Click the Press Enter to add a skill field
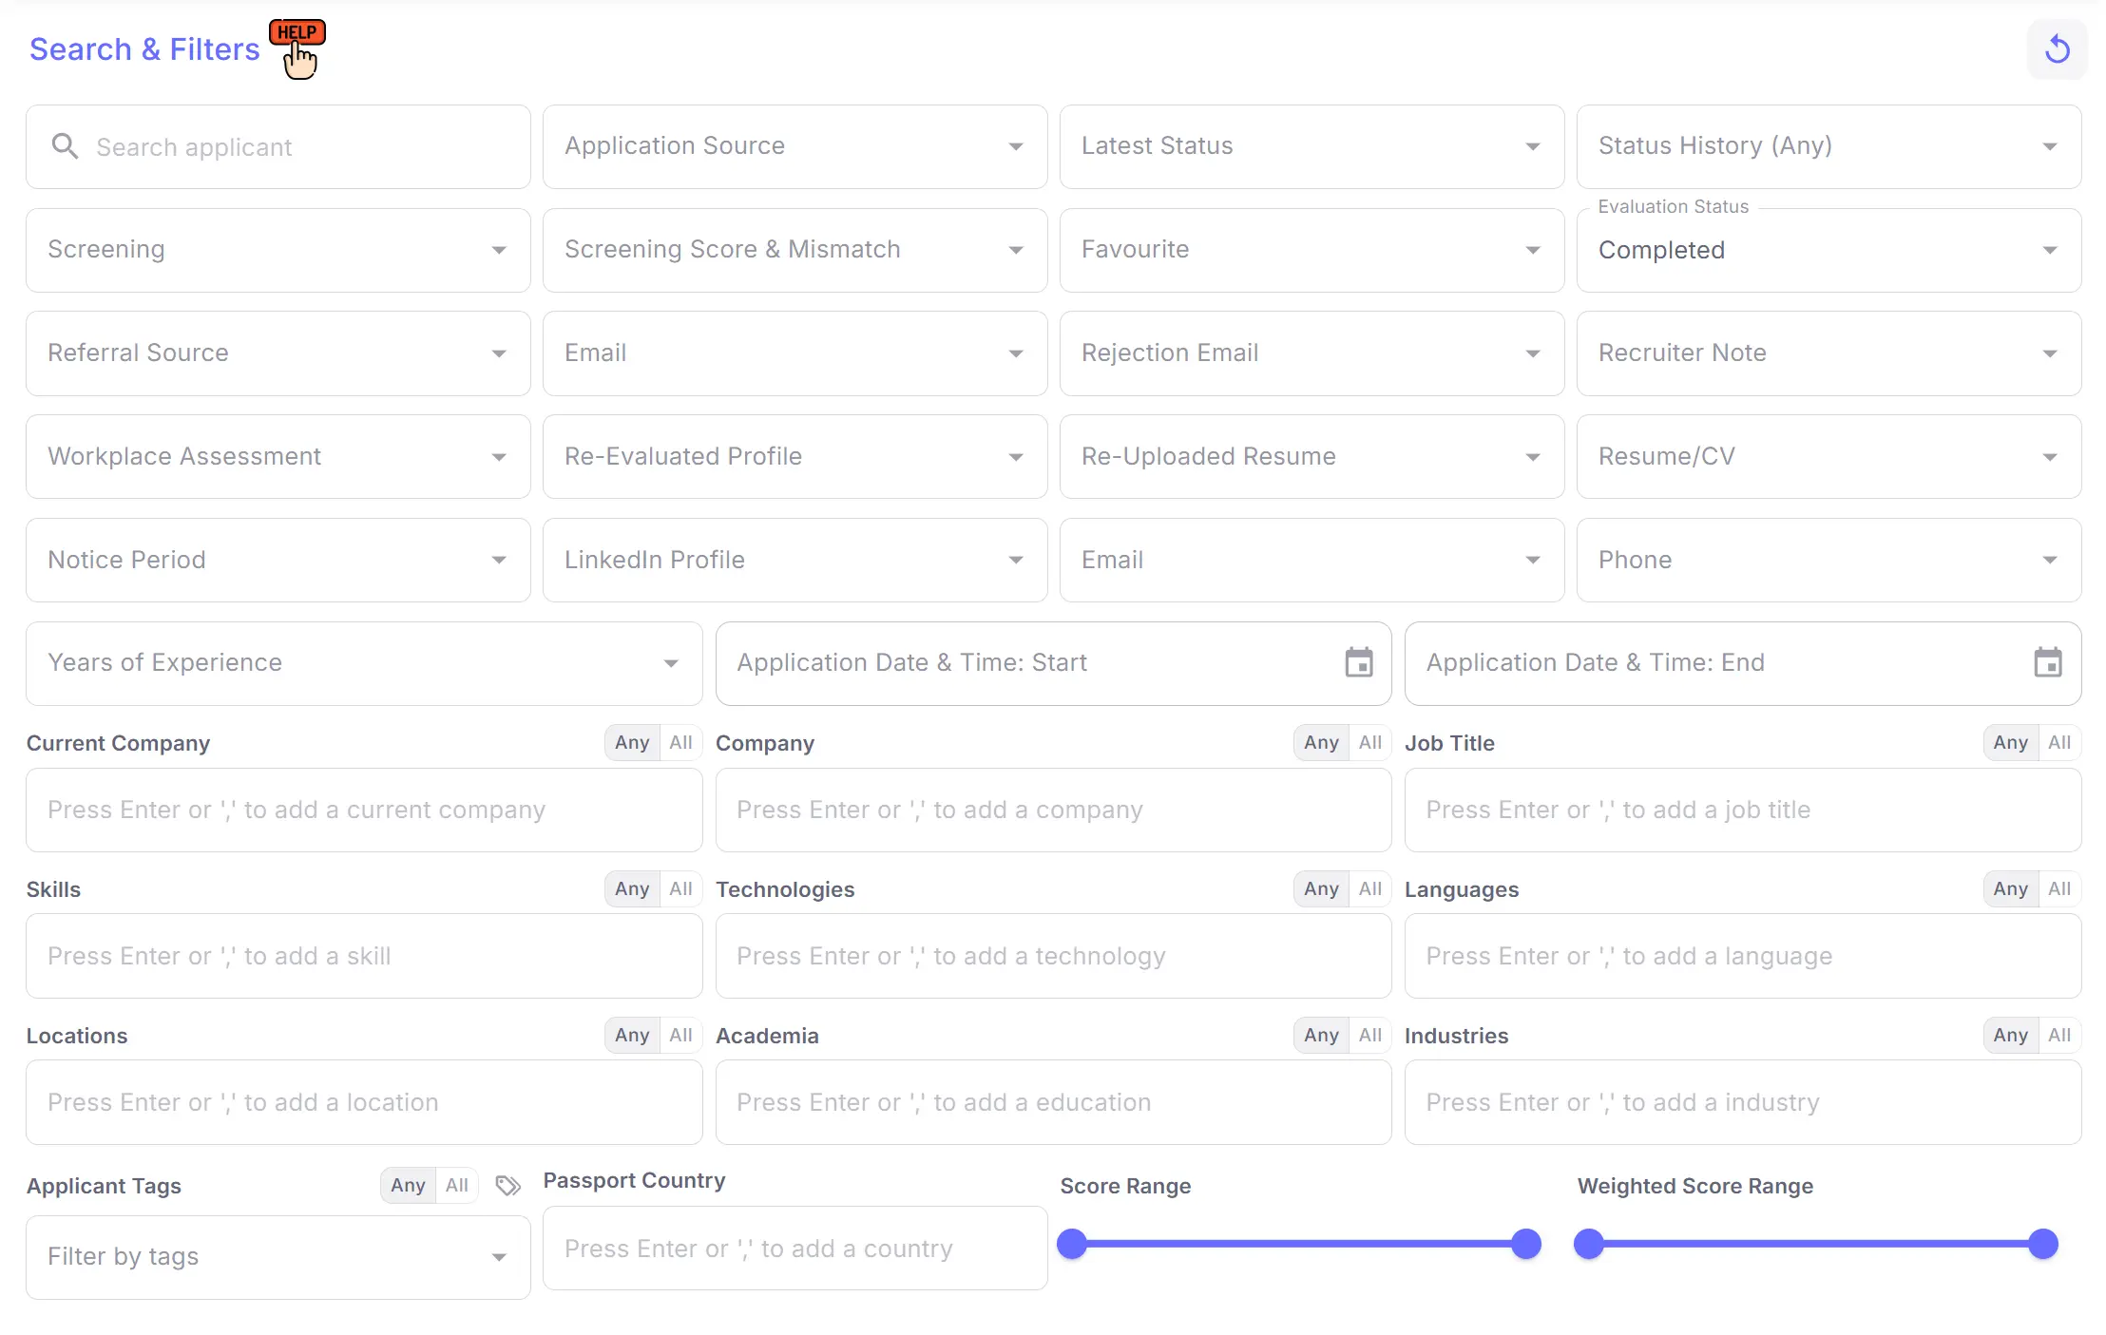 [x=364, y=956]
